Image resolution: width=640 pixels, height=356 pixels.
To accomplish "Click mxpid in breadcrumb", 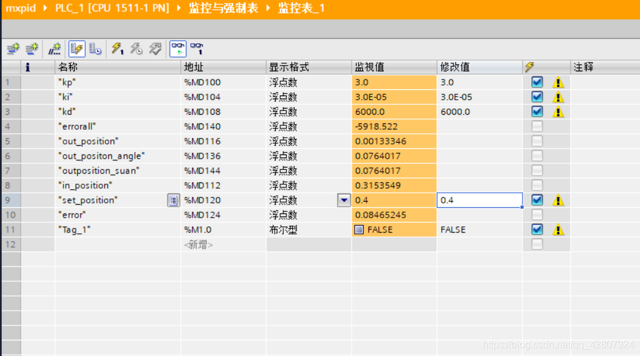I will click(21, 7).
